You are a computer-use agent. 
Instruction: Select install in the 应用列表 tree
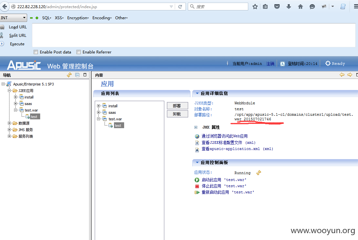[x=113, y=106]
